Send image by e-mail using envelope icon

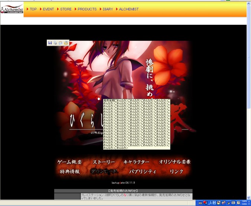click(61, 43)
